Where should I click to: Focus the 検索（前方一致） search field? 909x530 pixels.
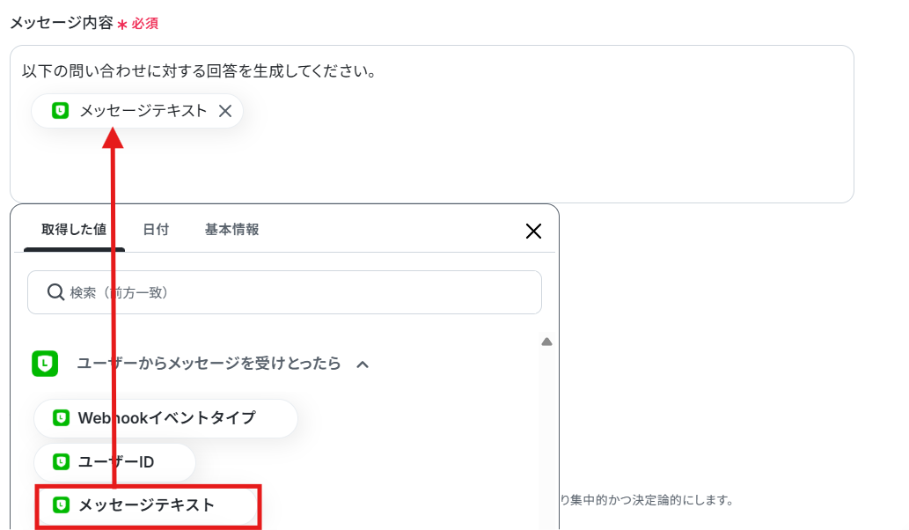[x=284, y=292]
